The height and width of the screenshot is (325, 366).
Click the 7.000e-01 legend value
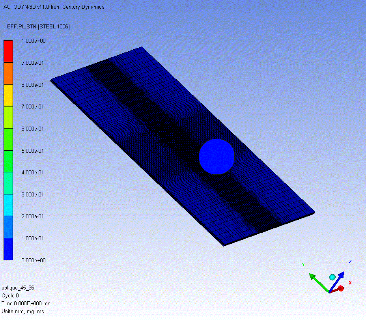pyautogui.click(x=32, y=107)
